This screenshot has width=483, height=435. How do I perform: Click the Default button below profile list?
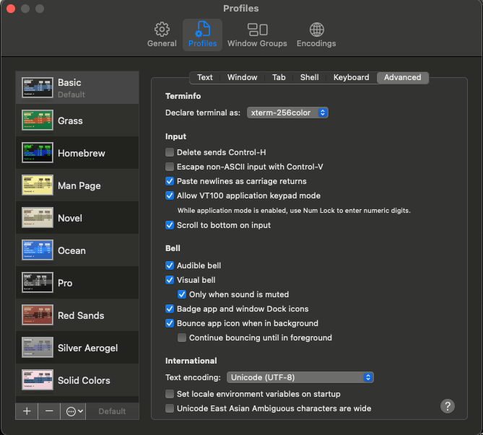[112, 411]
